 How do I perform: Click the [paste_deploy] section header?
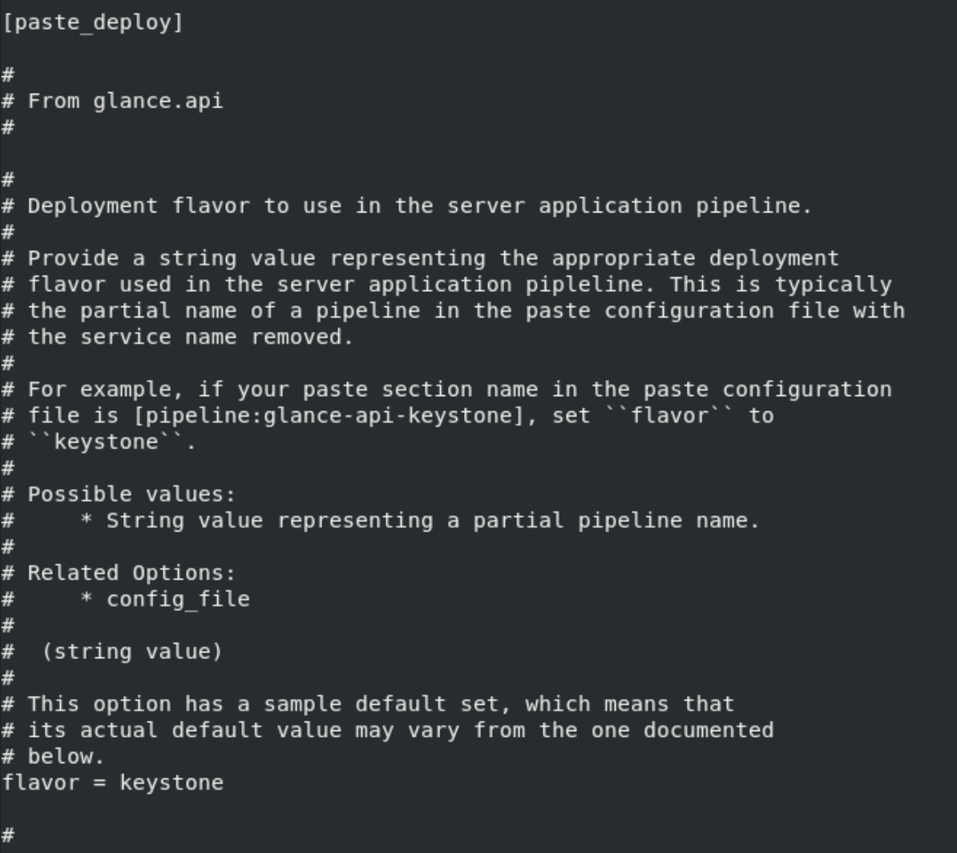pos(93,22)
